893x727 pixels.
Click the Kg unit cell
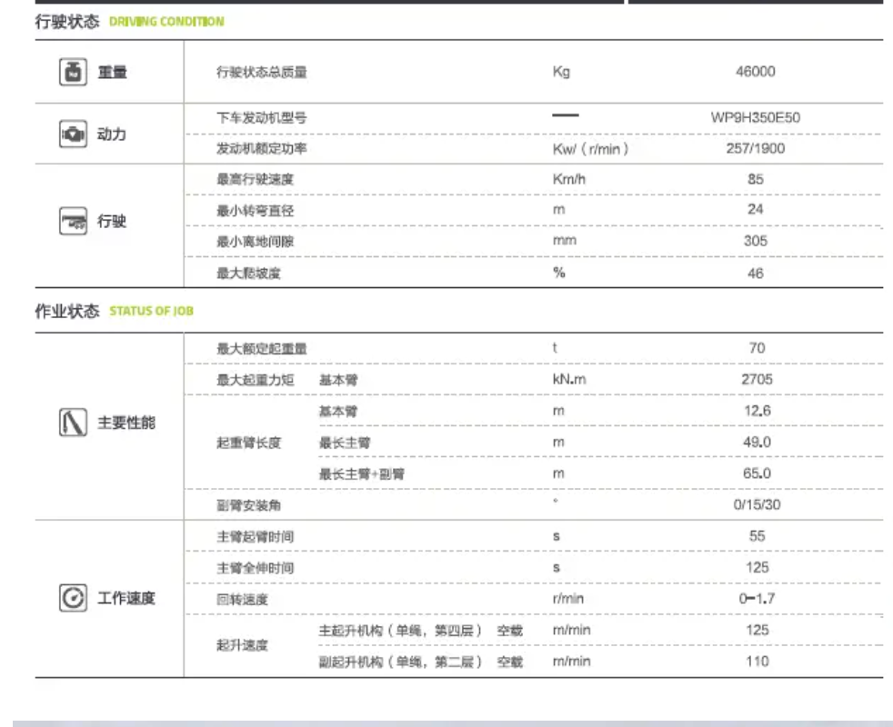point(561,72)
